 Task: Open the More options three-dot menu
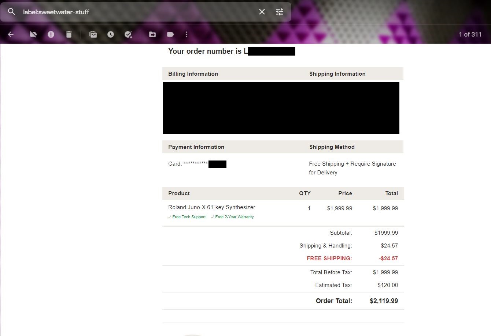[187, 34]
